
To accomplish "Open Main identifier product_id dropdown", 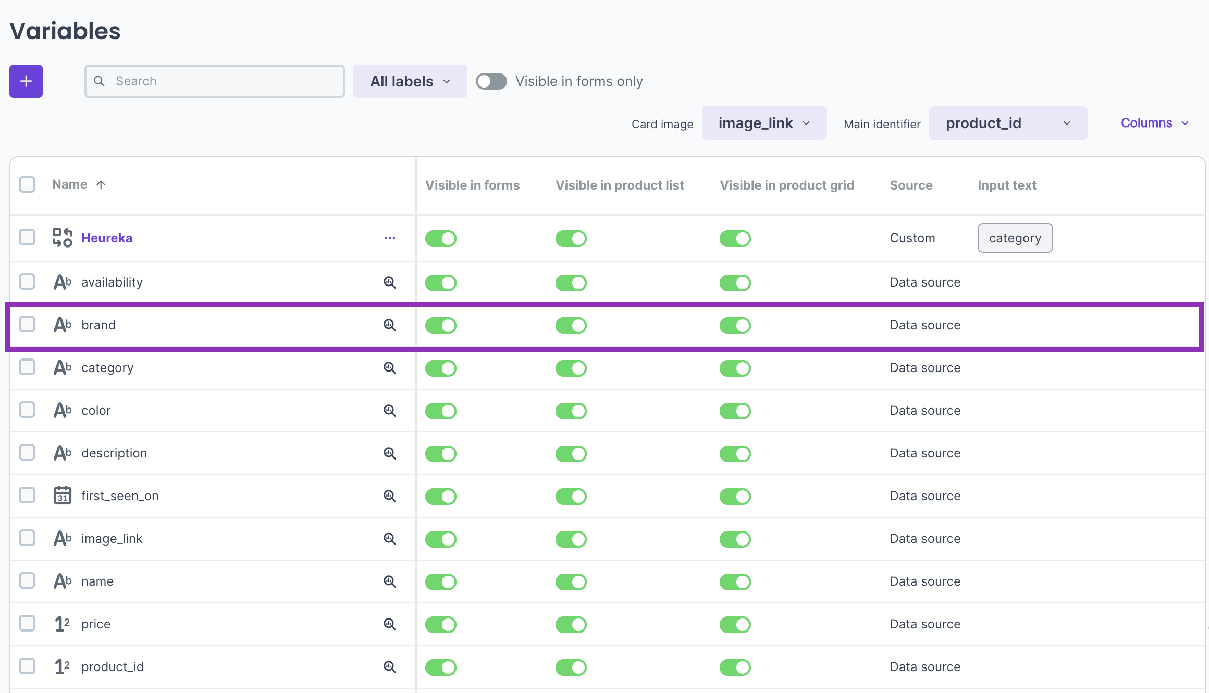I will pyautogui.click(x=1007, y=123).
